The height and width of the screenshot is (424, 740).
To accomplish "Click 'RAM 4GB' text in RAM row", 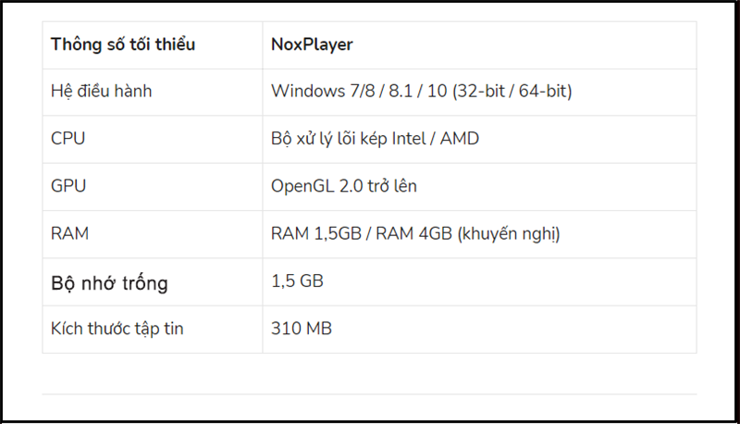I will [413, 233].
